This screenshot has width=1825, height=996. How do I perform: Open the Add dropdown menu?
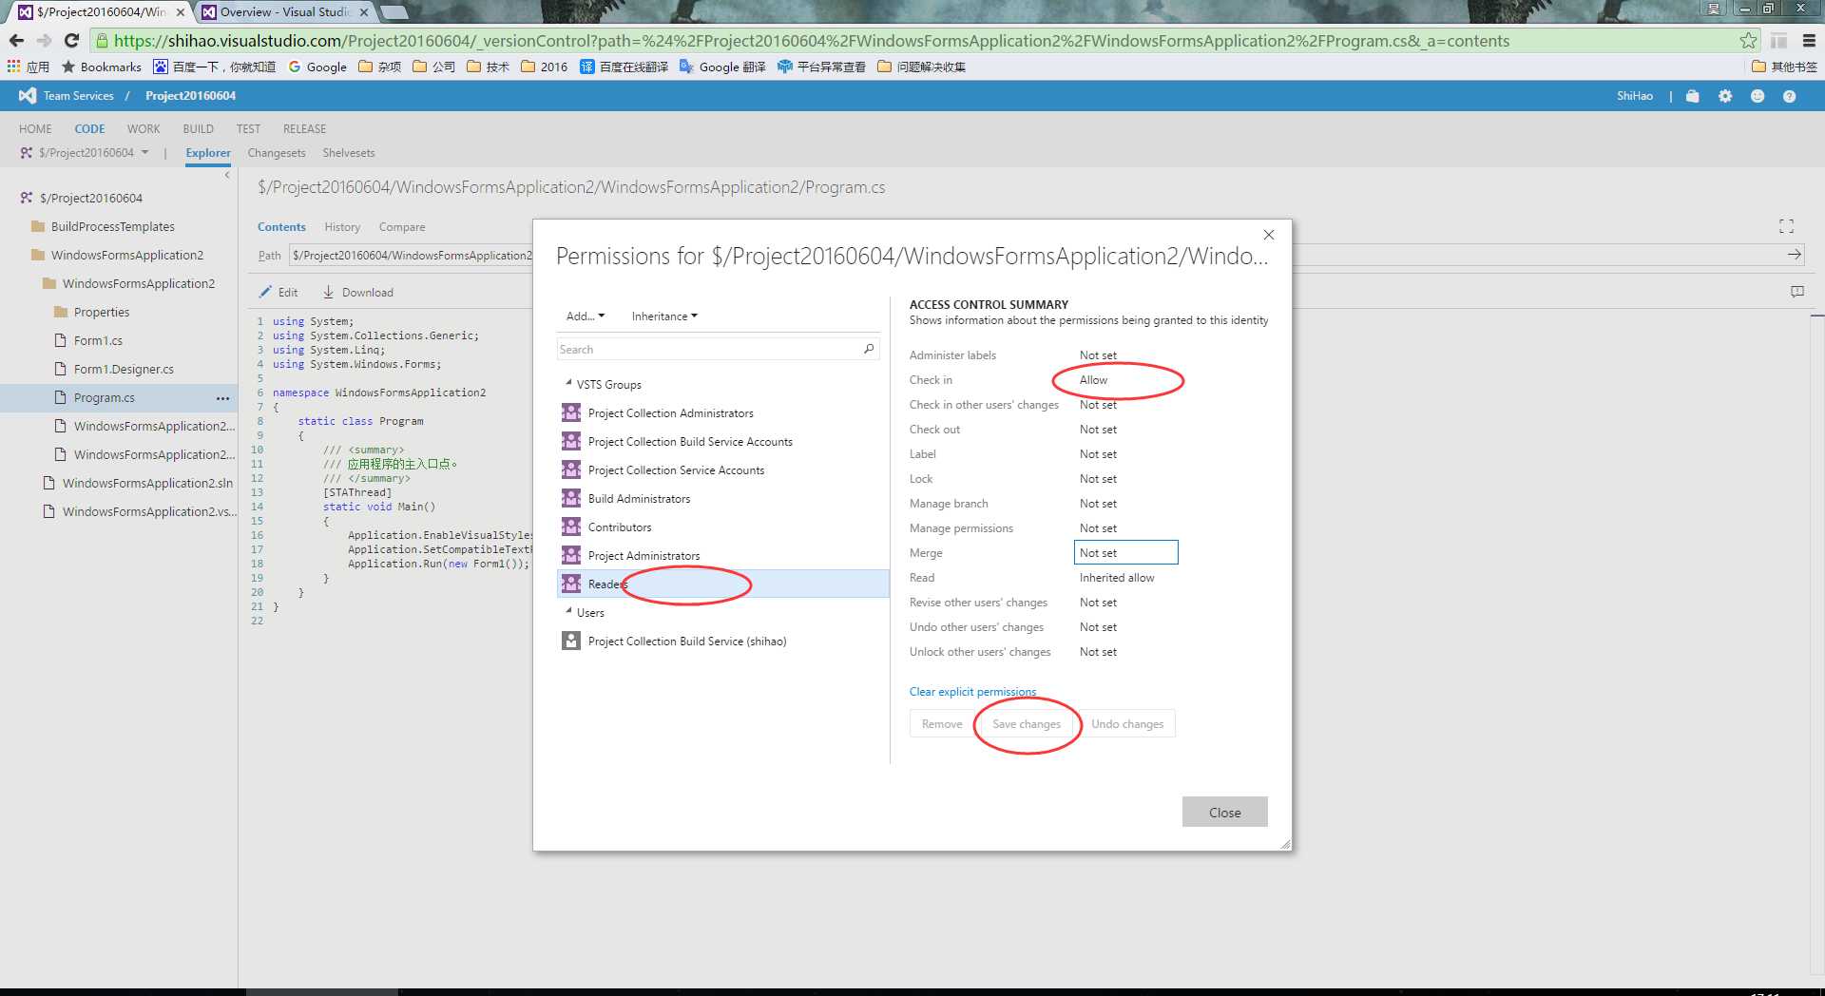click(x=586, y=316)
